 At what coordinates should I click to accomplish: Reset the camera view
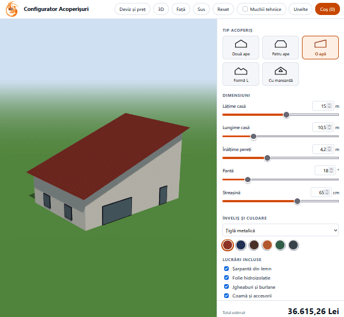[x=223, y=9]
